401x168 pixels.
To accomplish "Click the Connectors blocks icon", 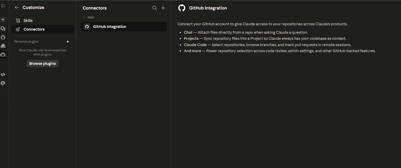I will pos(18,29).
